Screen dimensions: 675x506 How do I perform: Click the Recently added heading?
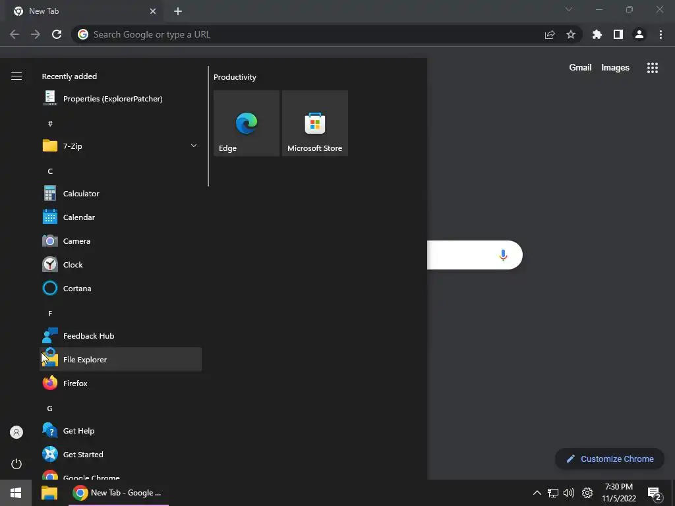pyautogui.click(x=69, y=76)
